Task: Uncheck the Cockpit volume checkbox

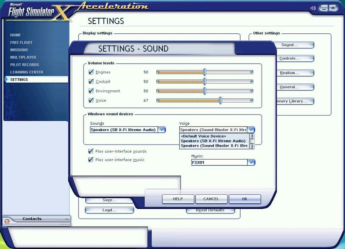Action: tap(91, 82)
